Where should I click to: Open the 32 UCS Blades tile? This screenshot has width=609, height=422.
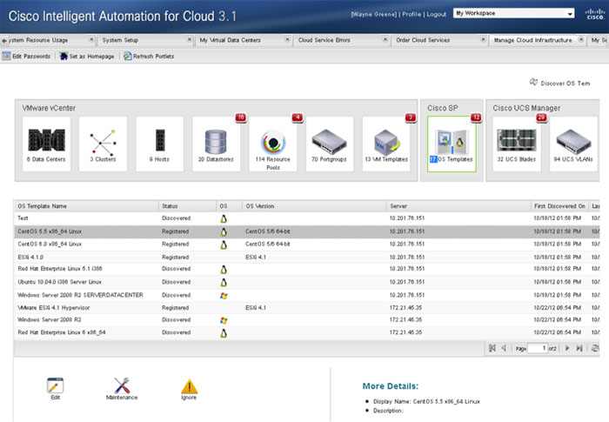(x=517, y=144)
